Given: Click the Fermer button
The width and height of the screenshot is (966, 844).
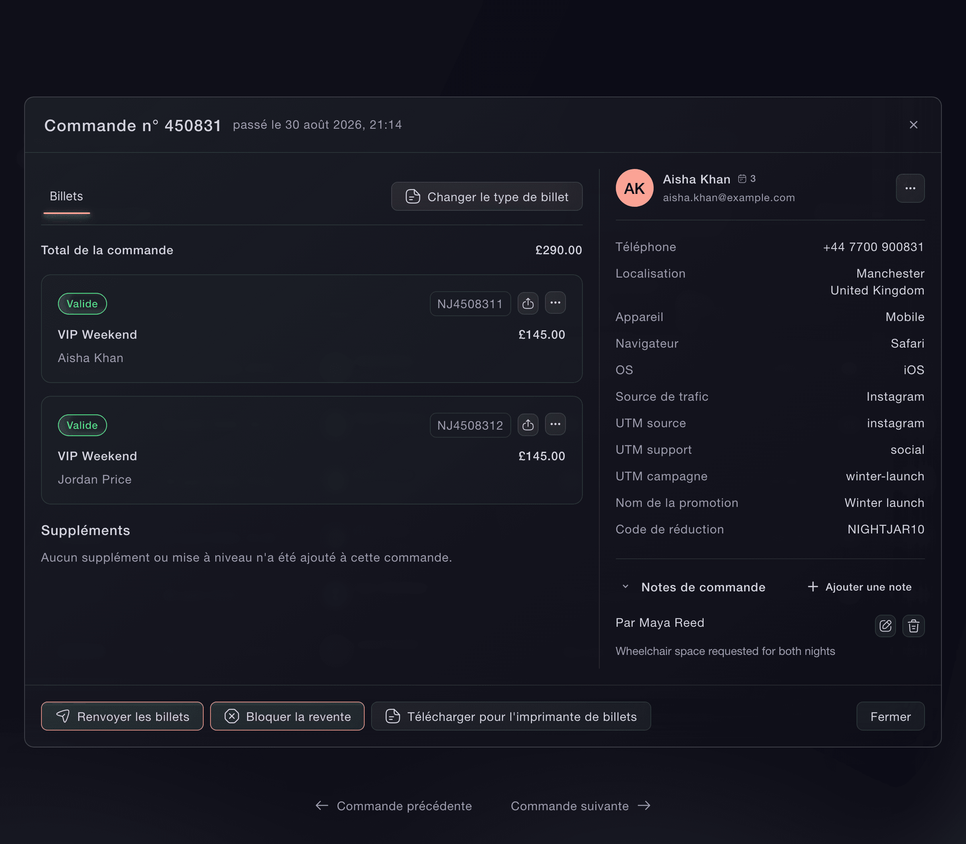Looking at the screenshot, I should 890,716.
